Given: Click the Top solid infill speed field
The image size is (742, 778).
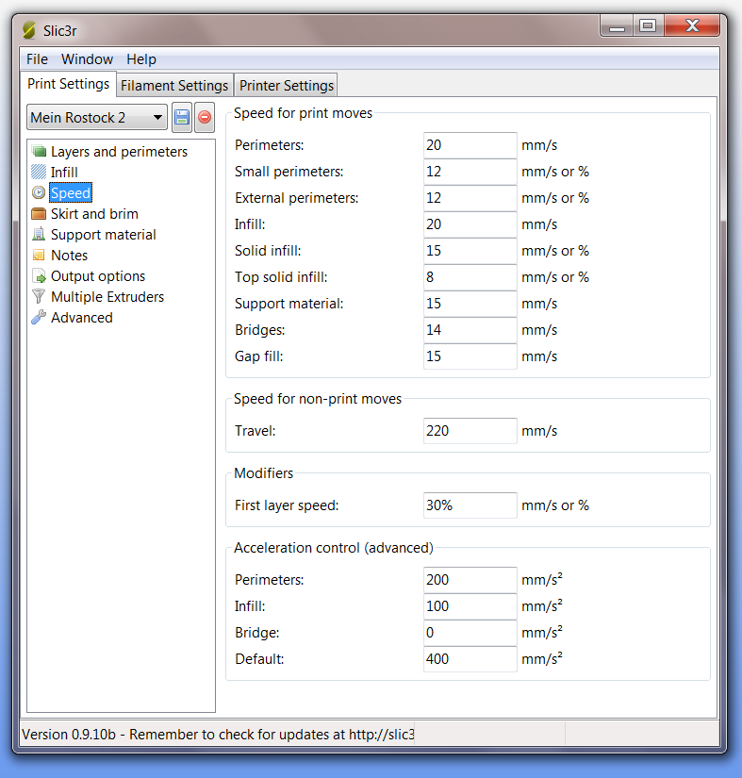Looking at the screenshot, I should [x=470, y=277].
